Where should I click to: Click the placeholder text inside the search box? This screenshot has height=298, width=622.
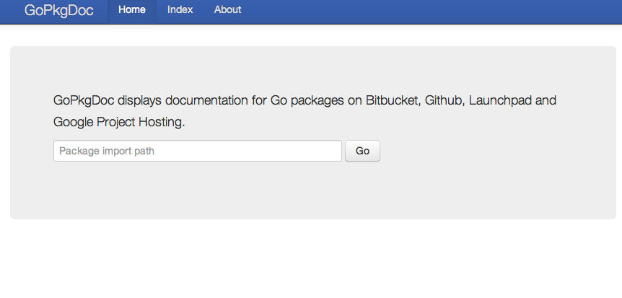(x=107, y=151)
